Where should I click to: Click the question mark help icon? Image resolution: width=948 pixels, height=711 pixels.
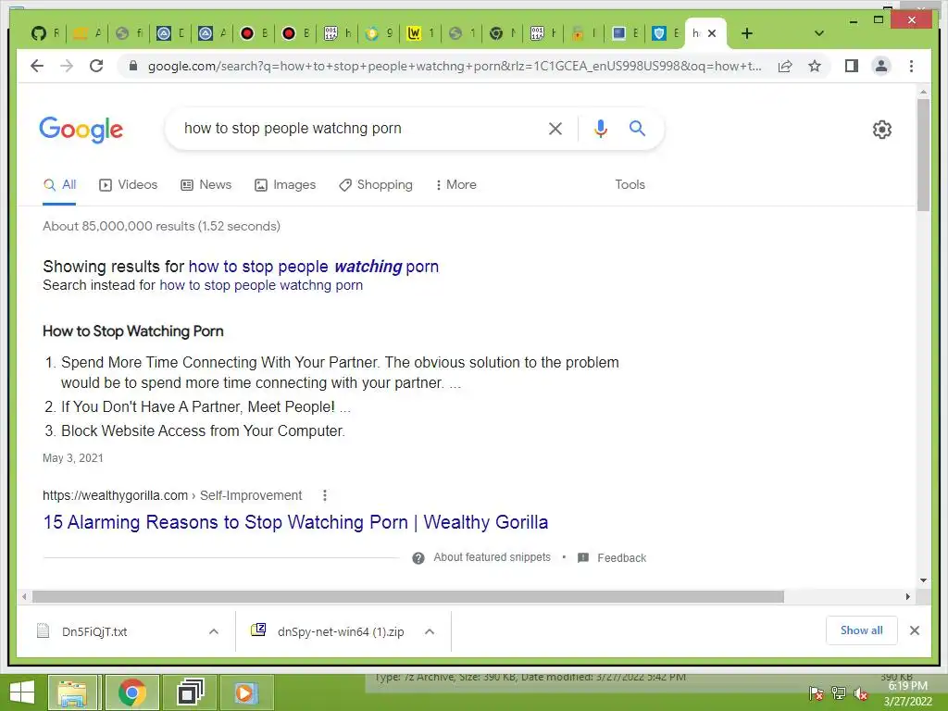point(418,558)
